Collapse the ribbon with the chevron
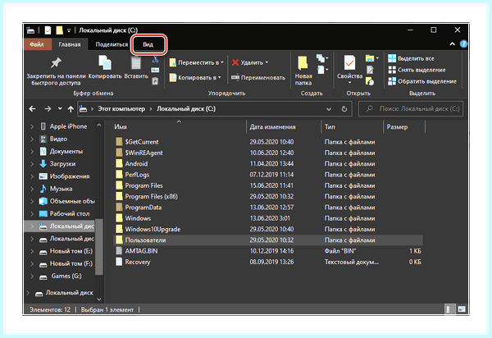The height and width of the screenshot is (338, 492). (452, 44)
